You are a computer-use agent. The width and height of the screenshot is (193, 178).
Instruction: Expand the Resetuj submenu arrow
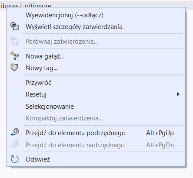point(178,94)
